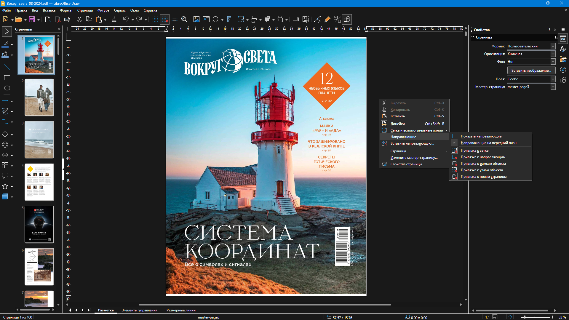Click the Crop image tool icon
569x320 pixels.
tap(306, 20)
